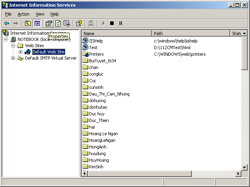The width and height of the screenshot is (250, 187).
Task: Select the Cuc folder icon
Action: pos(86,81)
